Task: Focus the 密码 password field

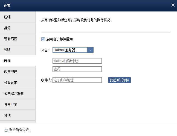Action: [x=77, y=69]
